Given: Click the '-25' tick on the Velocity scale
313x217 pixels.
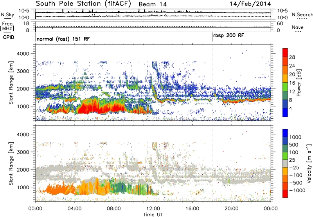Looking at the screenshot, I should click(x=295, y=167).
